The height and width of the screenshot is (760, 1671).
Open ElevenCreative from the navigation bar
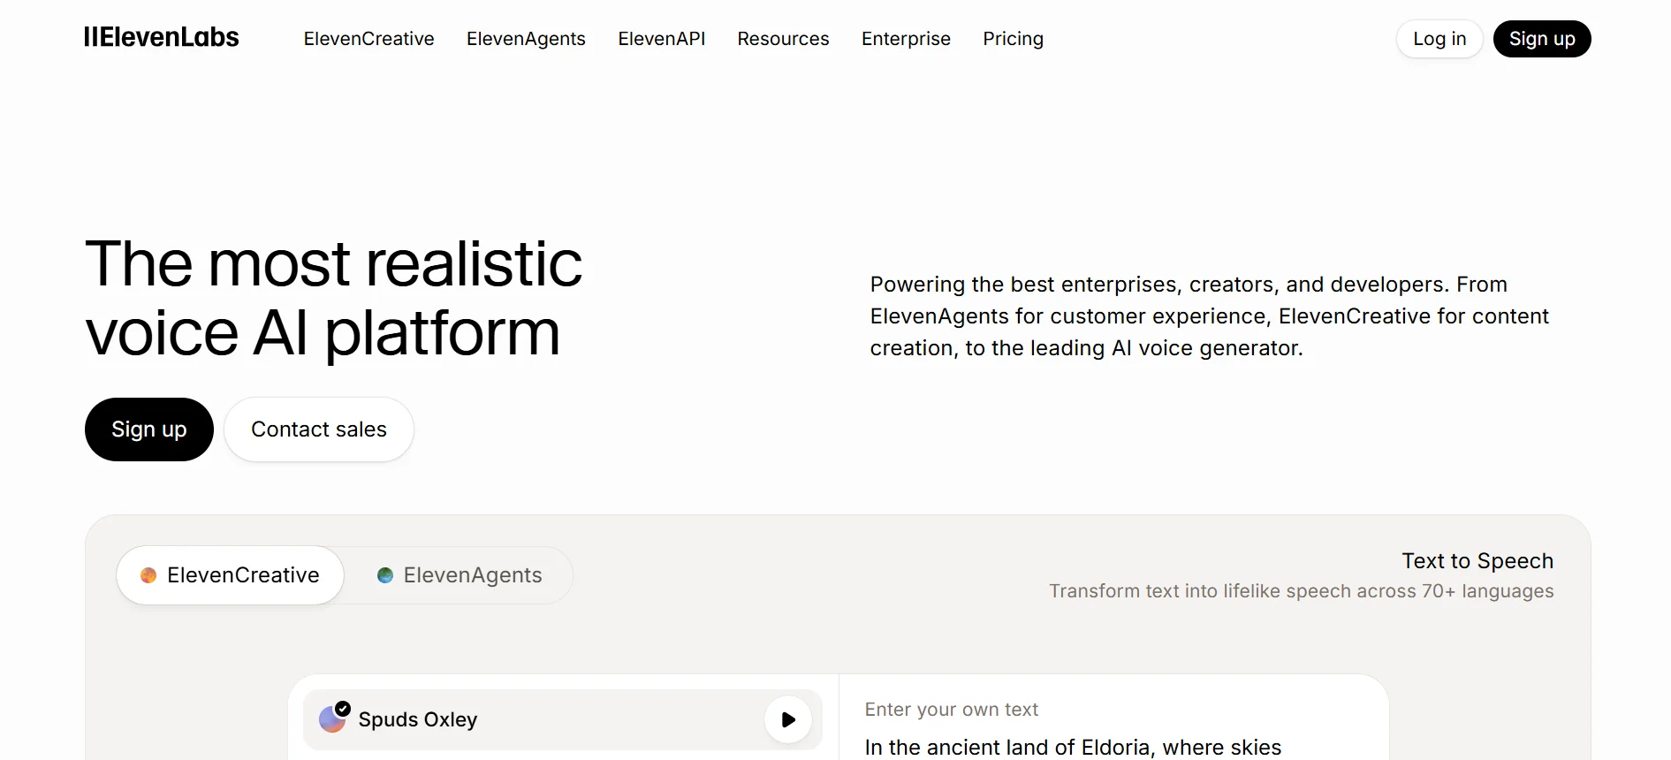[368, 39]
